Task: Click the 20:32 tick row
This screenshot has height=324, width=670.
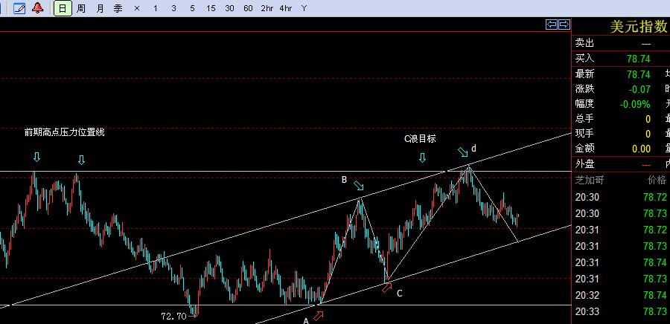Action: 621,295
